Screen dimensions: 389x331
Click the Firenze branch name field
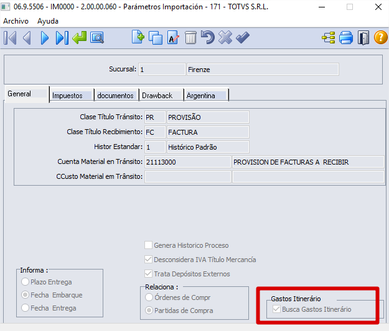(263, 70)
